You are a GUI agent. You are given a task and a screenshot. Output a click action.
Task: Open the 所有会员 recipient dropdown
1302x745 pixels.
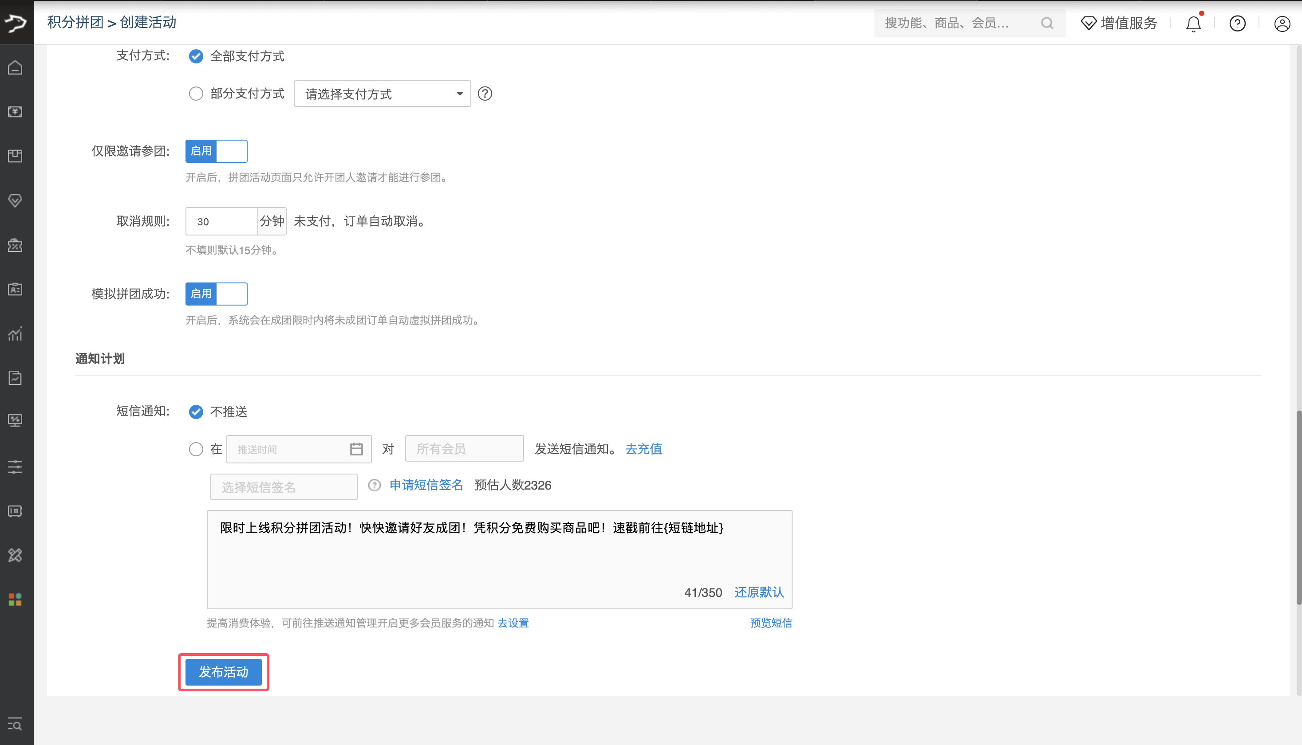[x=464, y=449]
